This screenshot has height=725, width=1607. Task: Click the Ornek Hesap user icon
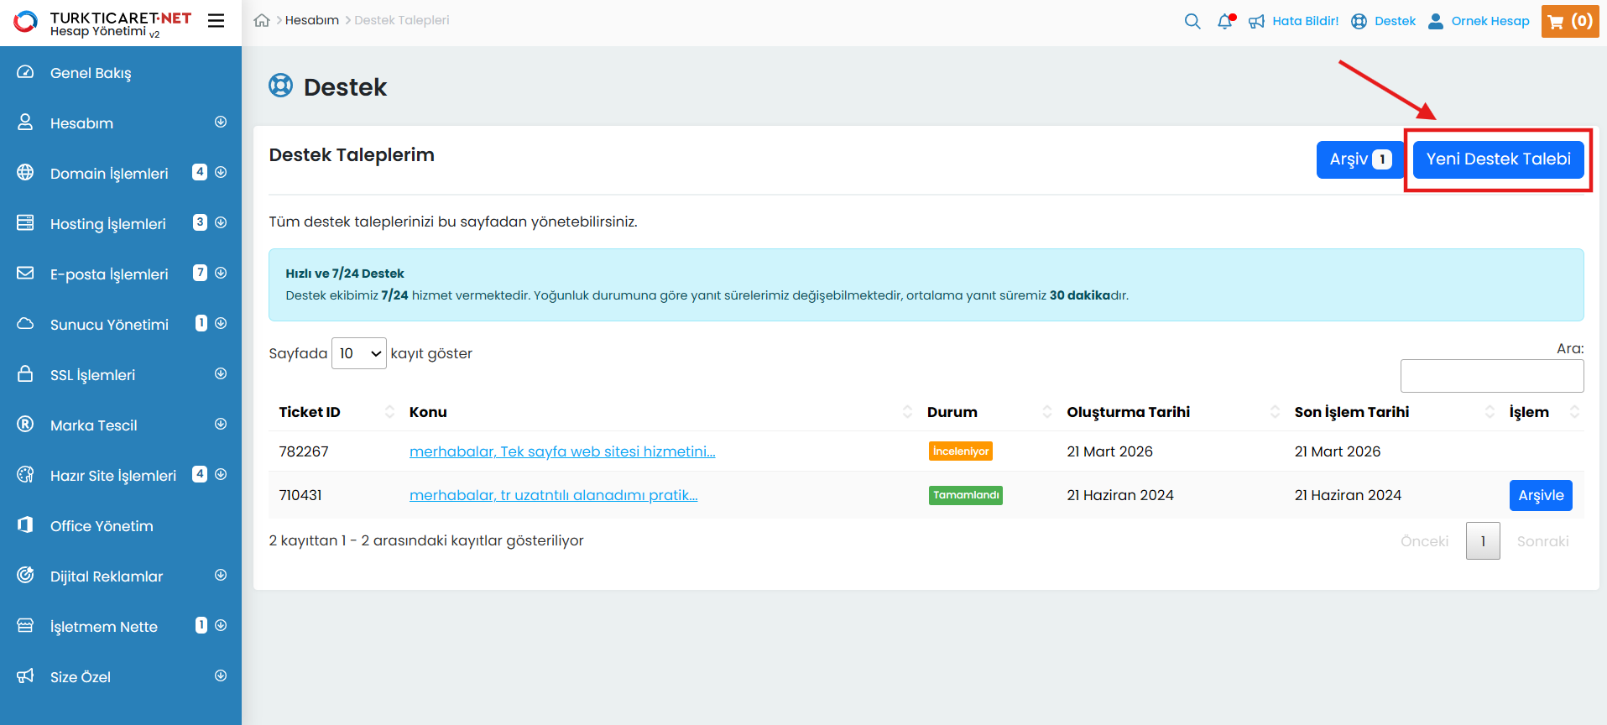1435,21
